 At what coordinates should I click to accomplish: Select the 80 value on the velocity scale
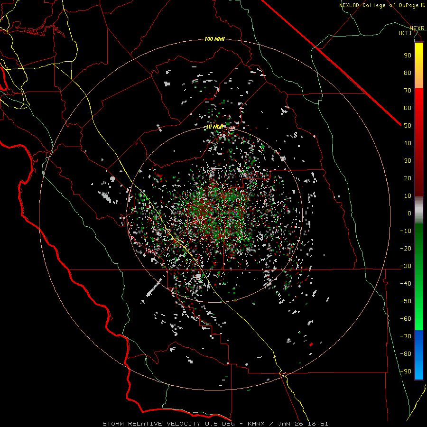click(408, 73)
